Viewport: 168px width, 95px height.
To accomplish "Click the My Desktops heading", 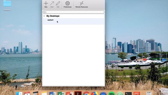I will (53, 16).
